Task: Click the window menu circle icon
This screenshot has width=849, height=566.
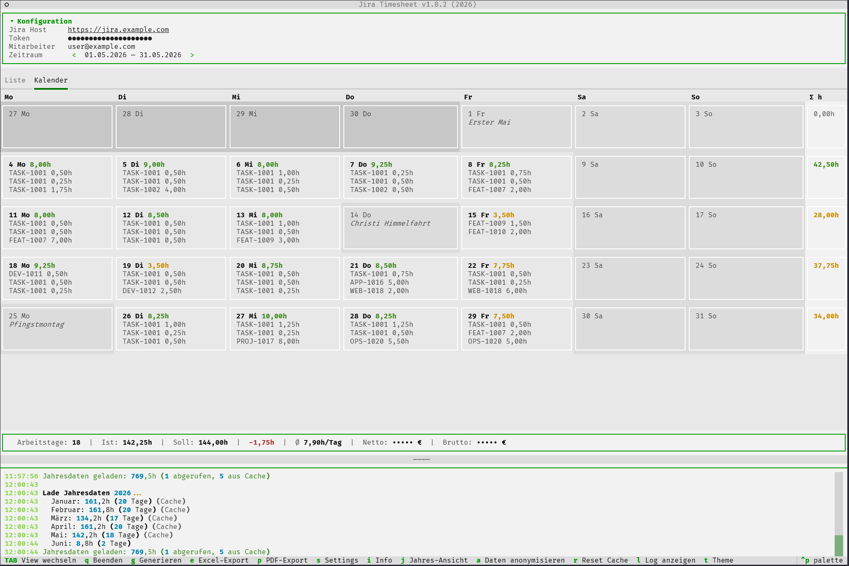Action: [x=7, y=5]
